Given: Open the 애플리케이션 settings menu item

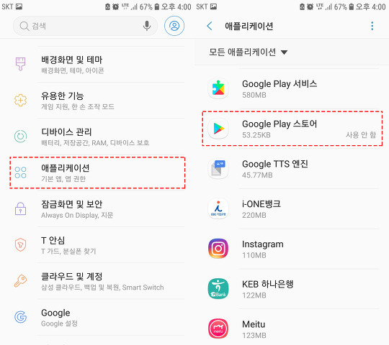Looking at the screenshot, I should 97,172.
